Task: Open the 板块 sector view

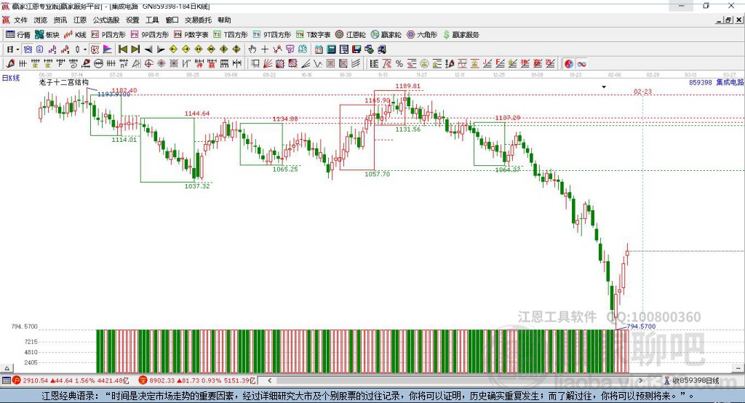Action: click(x=47, y=34)
